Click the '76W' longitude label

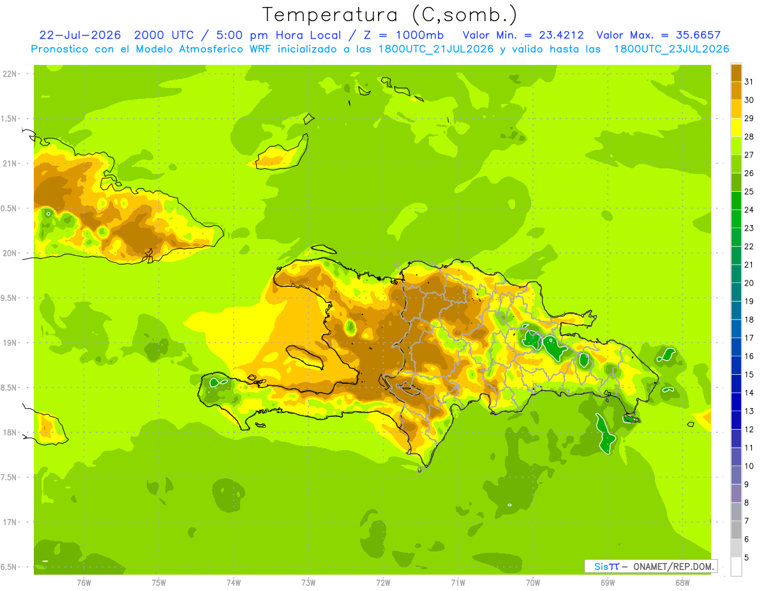[84, 583]
